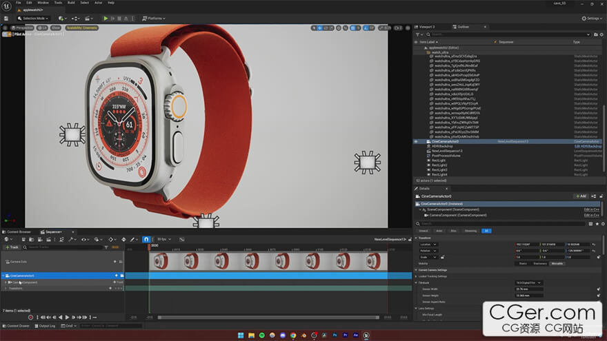Open the viewport Perspective view mode dropdown

pos(22,28)
